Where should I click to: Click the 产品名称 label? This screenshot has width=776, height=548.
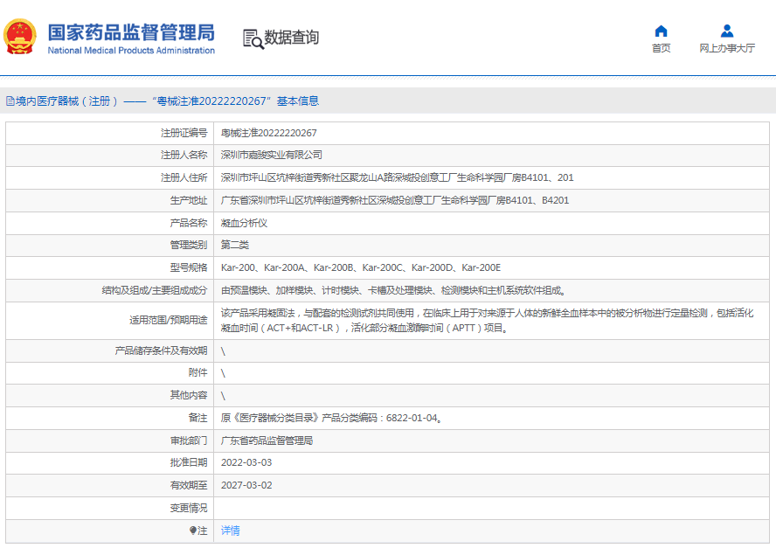pyautogui.click(x=189, y=223)
